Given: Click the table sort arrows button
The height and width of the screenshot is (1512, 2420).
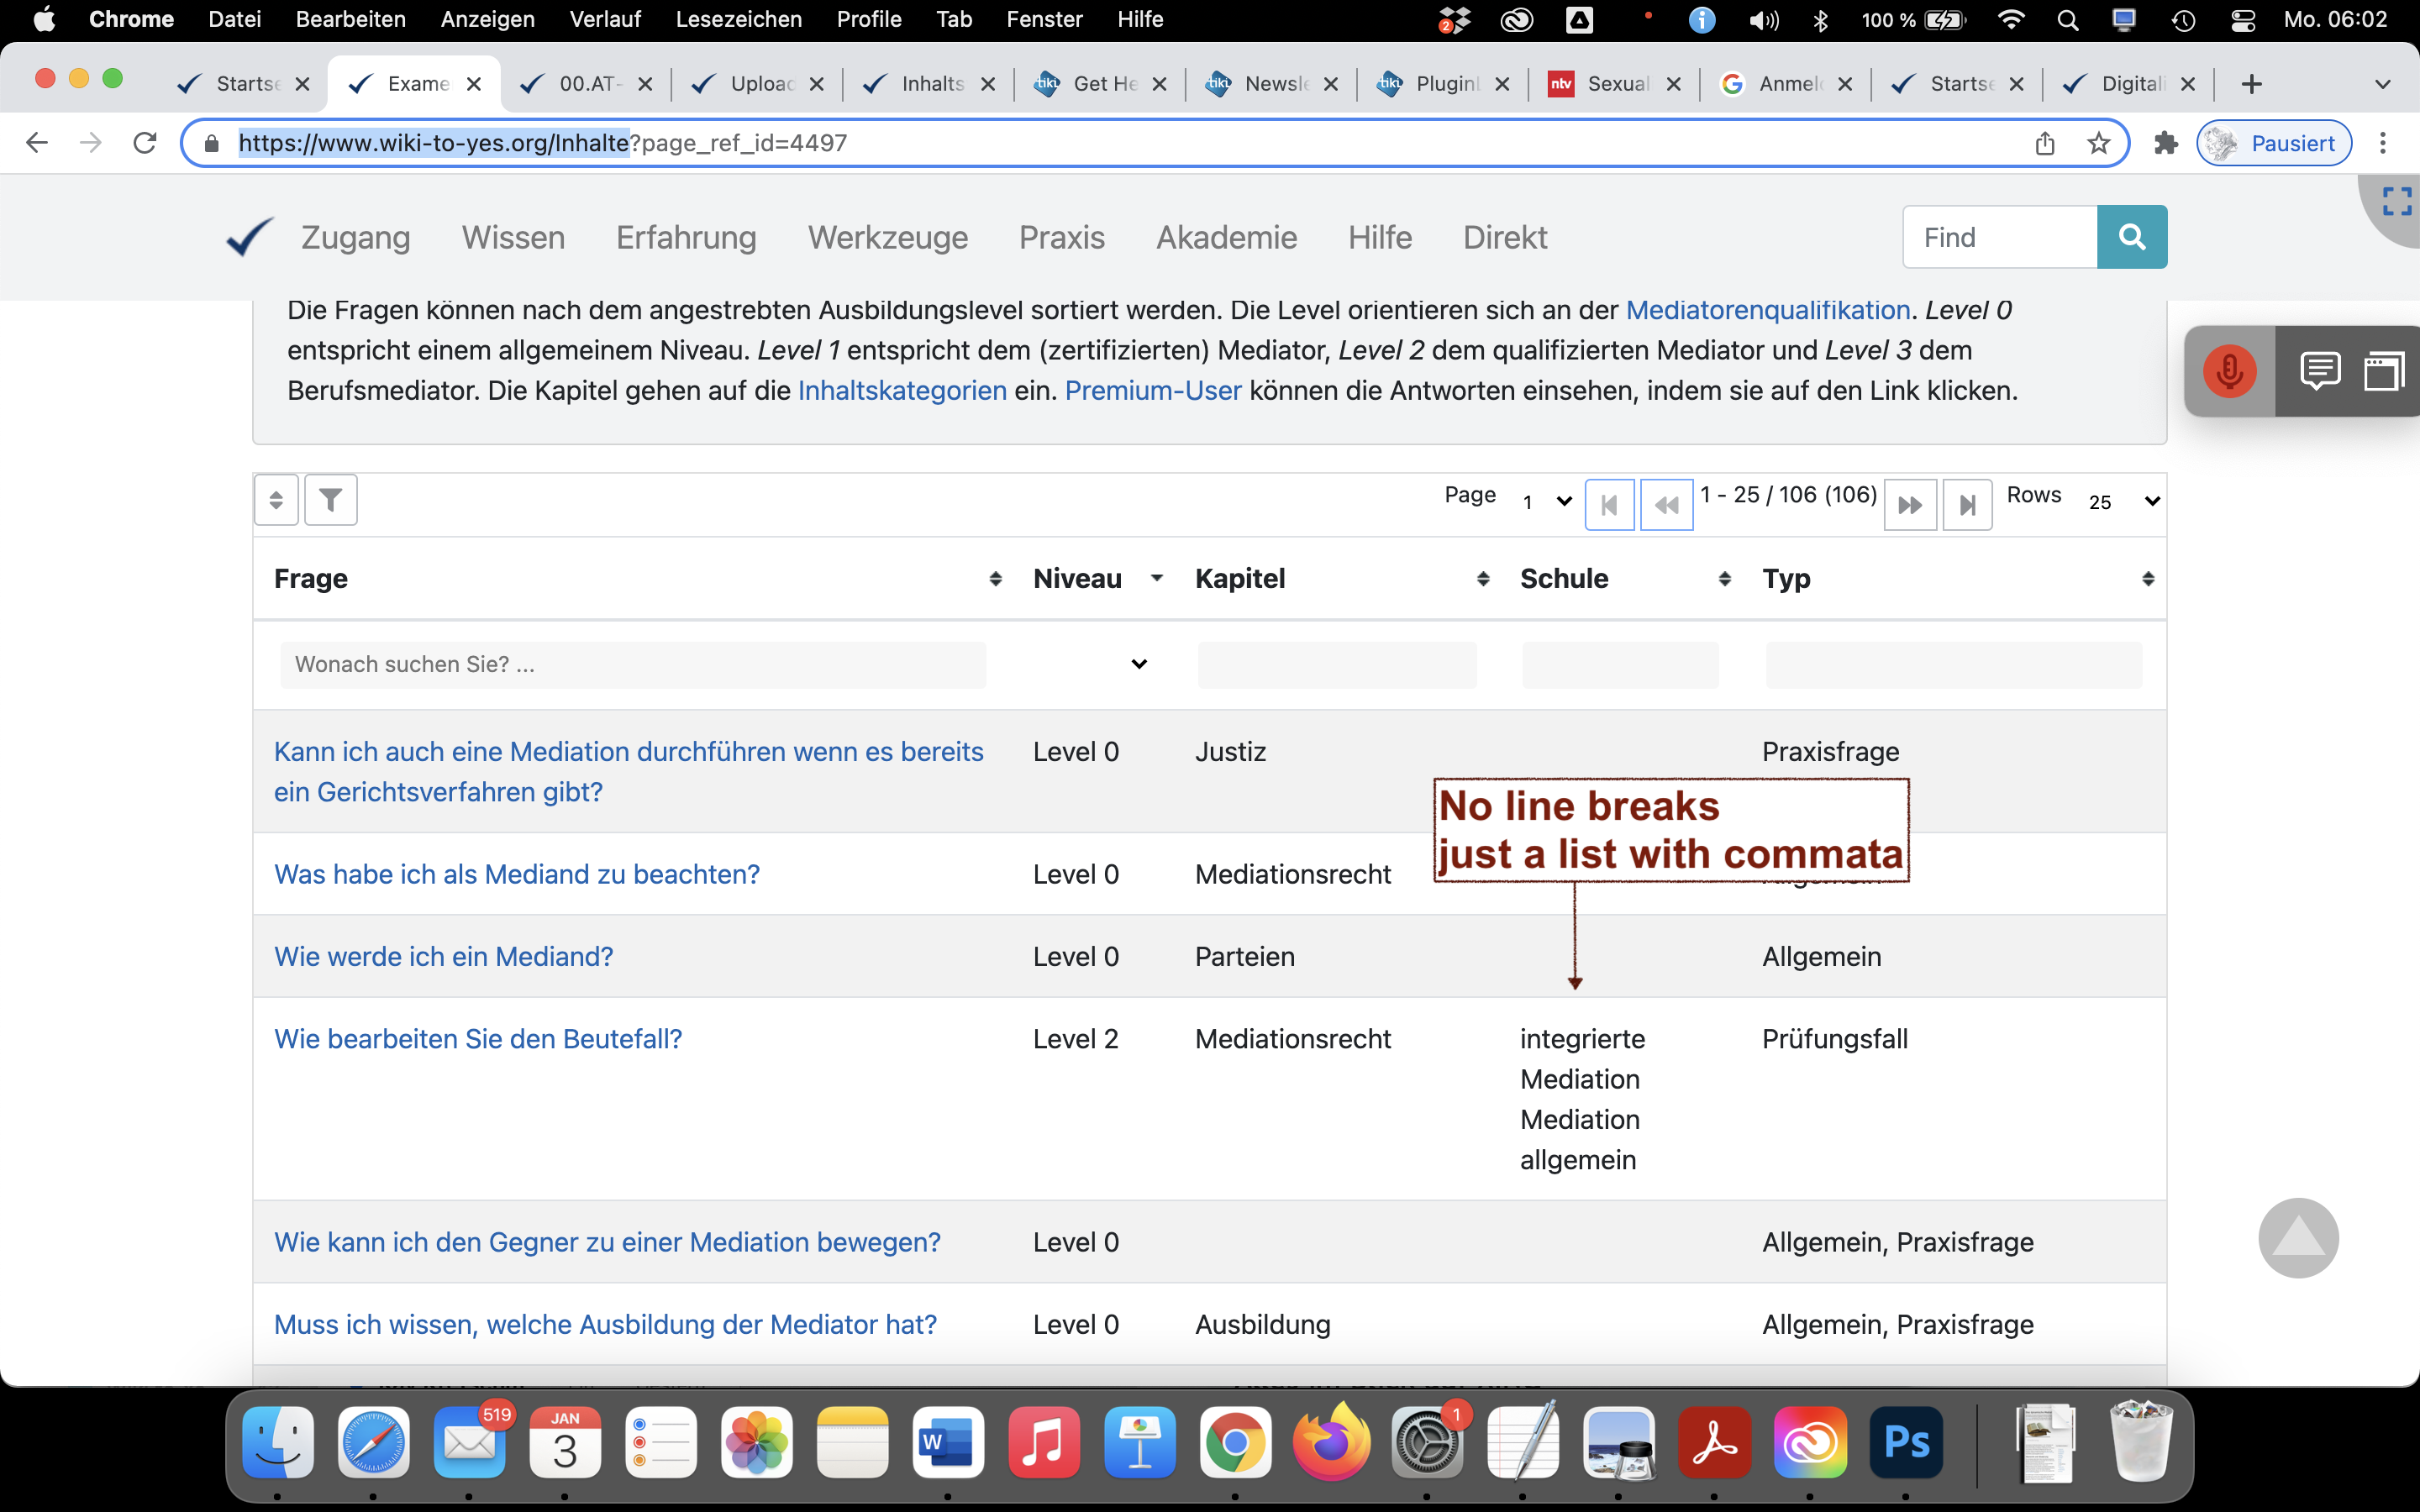Looking at the screenshot, I should (276, 499).
